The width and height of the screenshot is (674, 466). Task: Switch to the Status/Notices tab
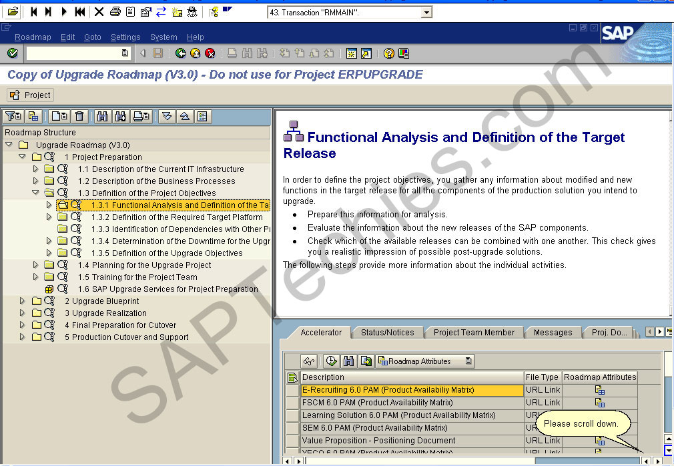(x=387, y=333)
